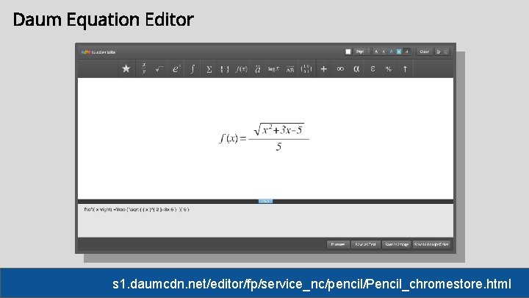Open the accent marks ä group
This screenshot has height=298, width=529.
point(258,69)
